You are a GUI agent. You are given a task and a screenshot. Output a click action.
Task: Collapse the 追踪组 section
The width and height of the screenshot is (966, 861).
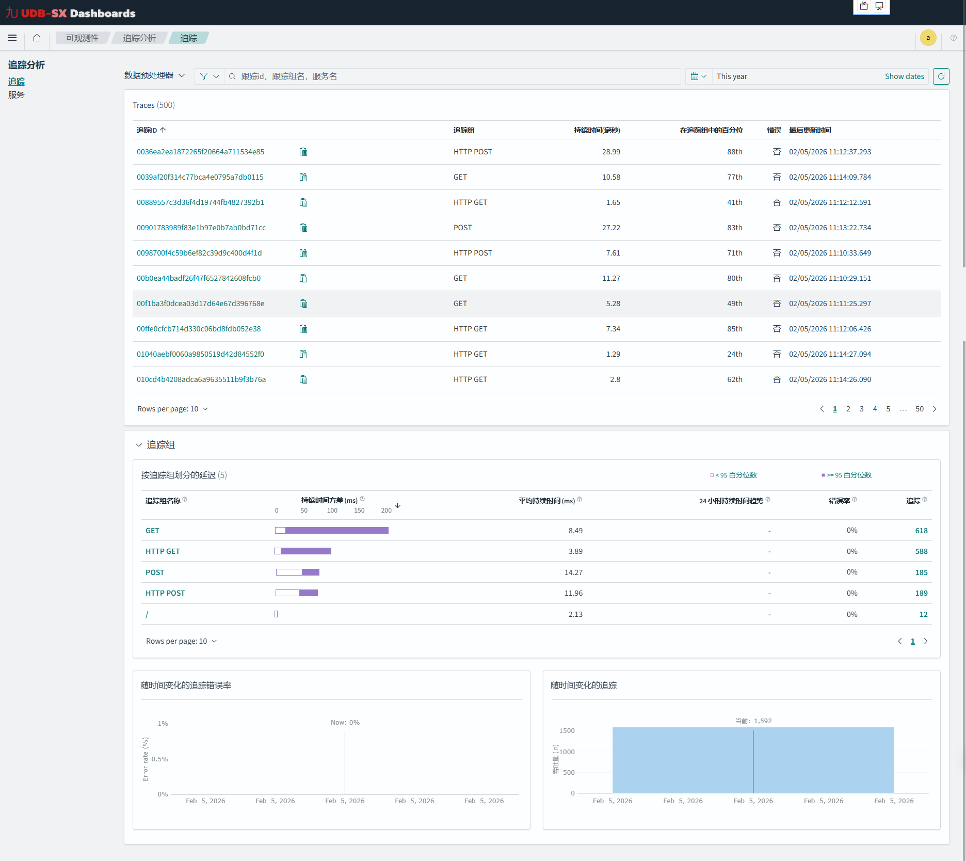[139, 445]
